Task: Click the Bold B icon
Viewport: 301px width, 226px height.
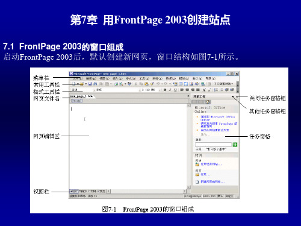Action: (165, 90)
